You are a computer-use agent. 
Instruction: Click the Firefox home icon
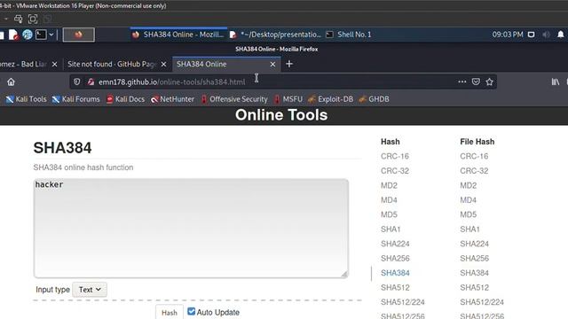pyautogui.click(x=11, y=82)
